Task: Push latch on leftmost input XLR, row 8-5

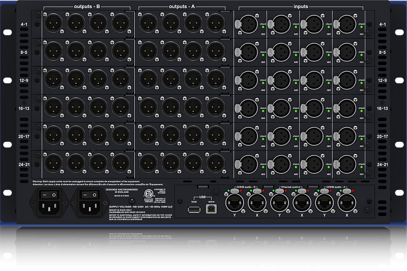Action: click(238, 52)
